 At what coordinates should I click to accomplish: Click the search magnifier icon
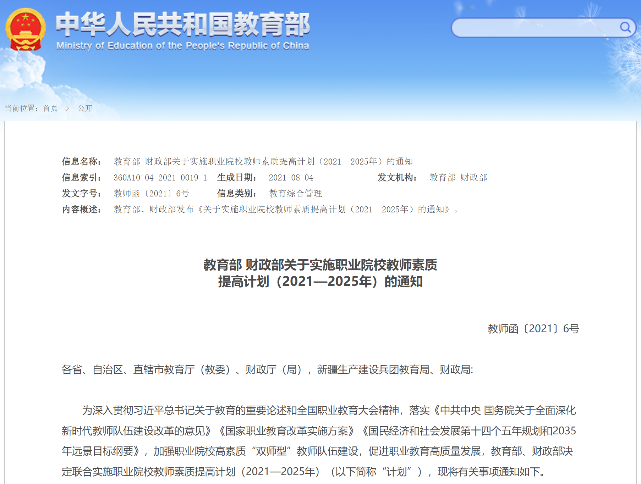pos(625,27)
